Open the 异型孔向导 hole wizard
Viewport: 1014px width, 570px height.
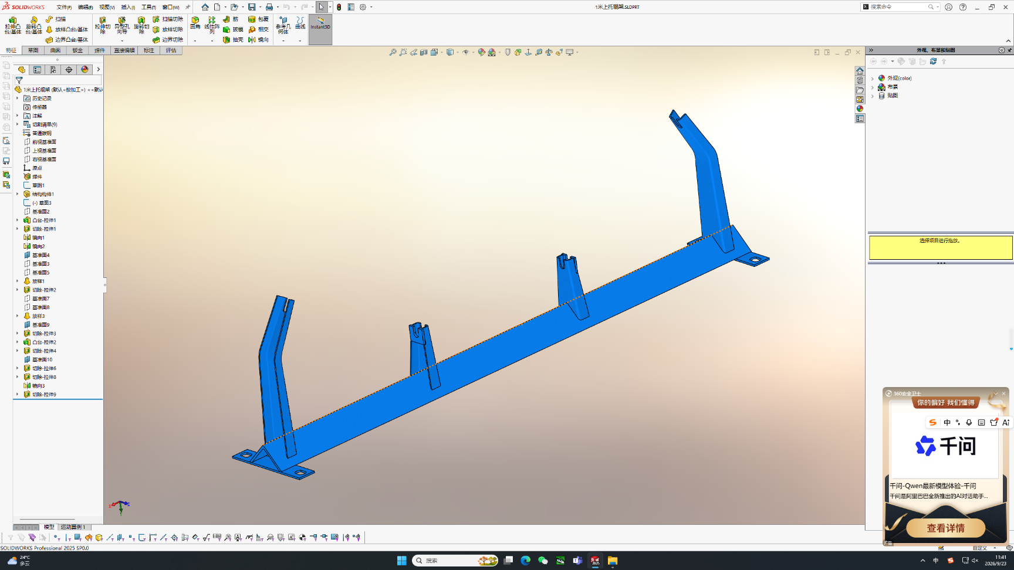point(121,25)
